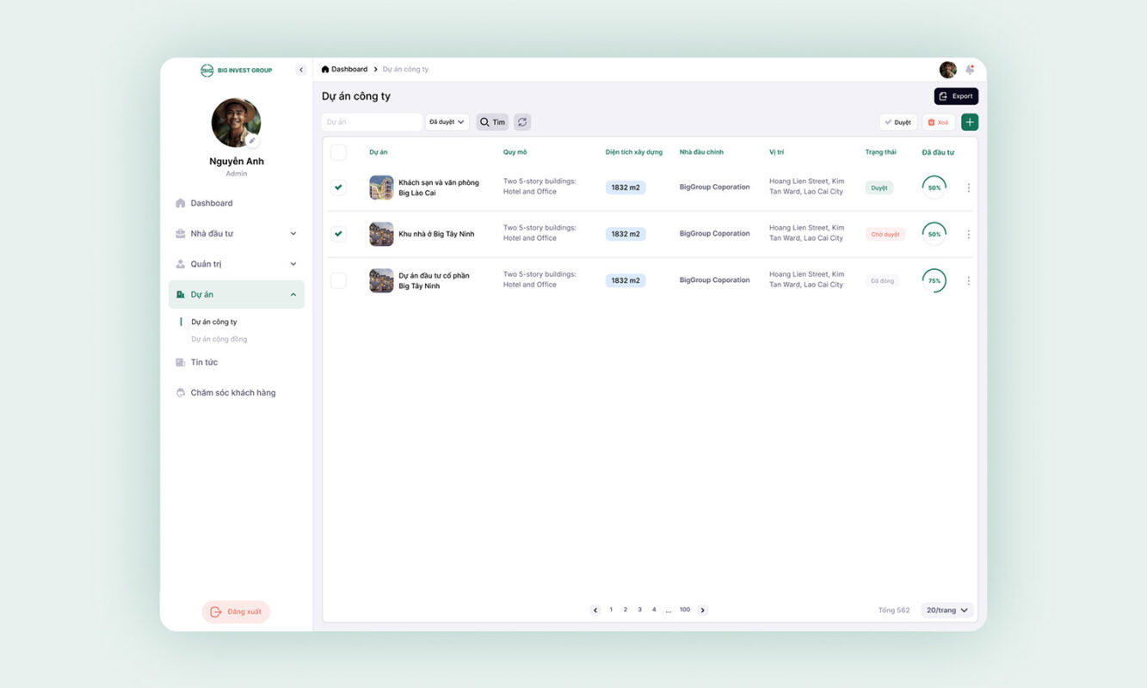The height and width of the screenshot is (688, 1147).
Task: Open the notification bell
Action: [970, 70]
